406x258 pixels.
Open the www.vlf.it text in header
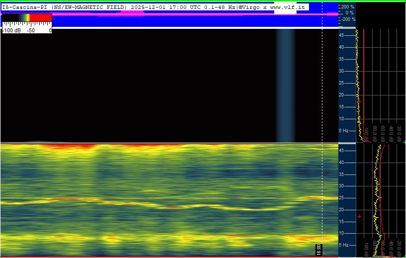(289, 7)
